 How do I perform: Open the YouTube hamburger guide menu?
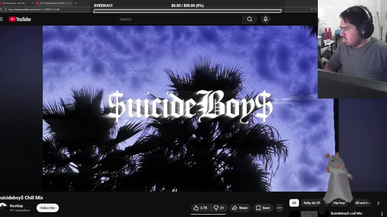[x=2, y=19]
